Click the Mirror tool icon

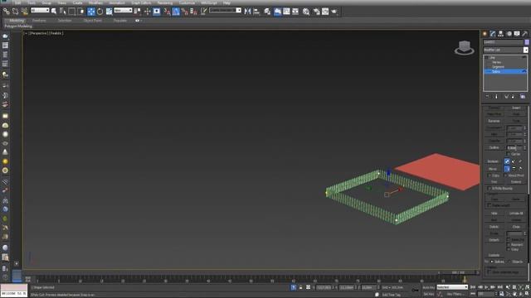tap(247, 12)
